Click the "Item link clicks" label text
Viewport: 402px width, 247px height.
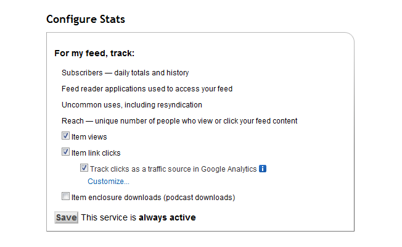click(96, 153)
